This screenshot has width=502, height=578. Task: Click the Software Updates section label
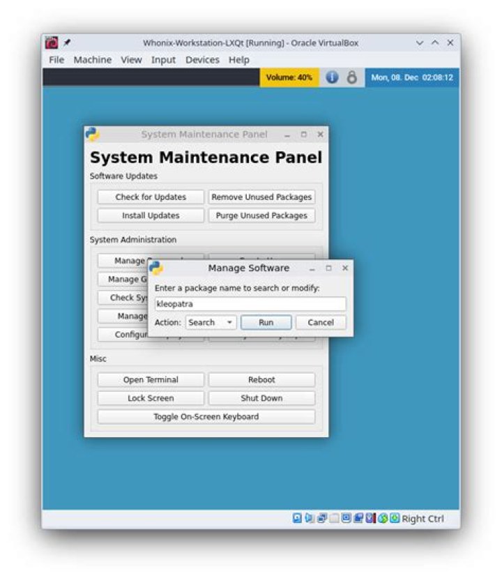click(x=123, y=176)
